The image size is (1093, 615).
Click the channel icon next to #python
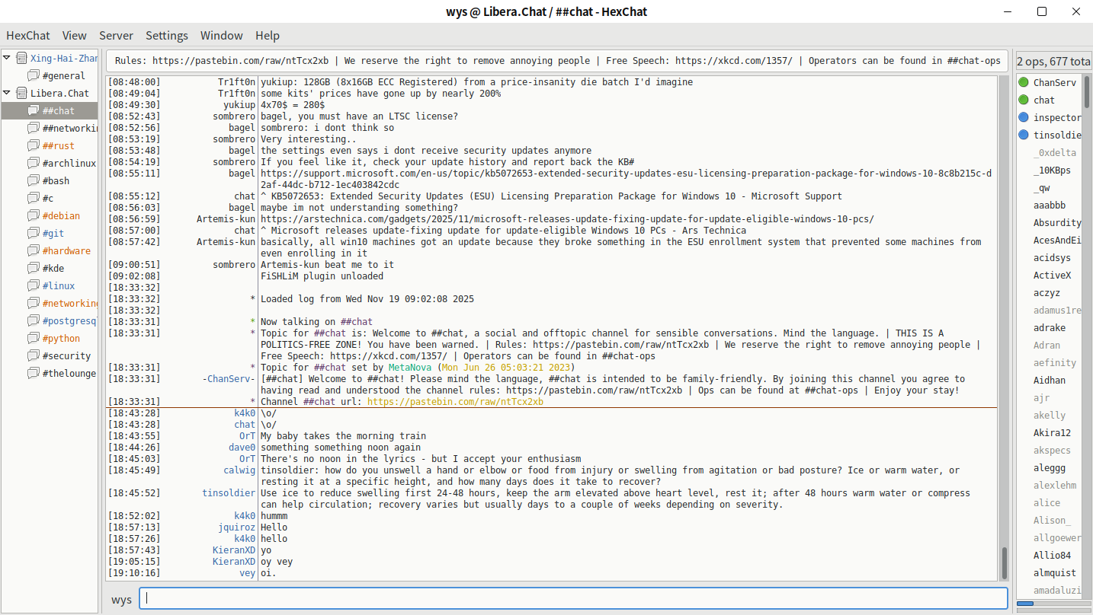(33, 338)
